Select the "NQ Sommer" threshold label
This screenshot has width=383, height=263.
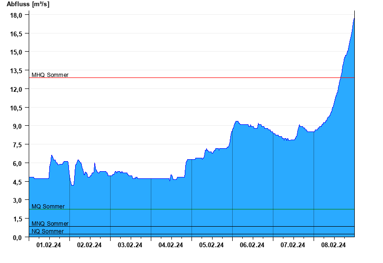[x=47, y=231]
